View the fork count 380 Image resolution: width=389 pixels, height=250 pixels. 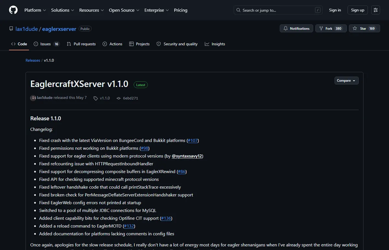[338, 29]
